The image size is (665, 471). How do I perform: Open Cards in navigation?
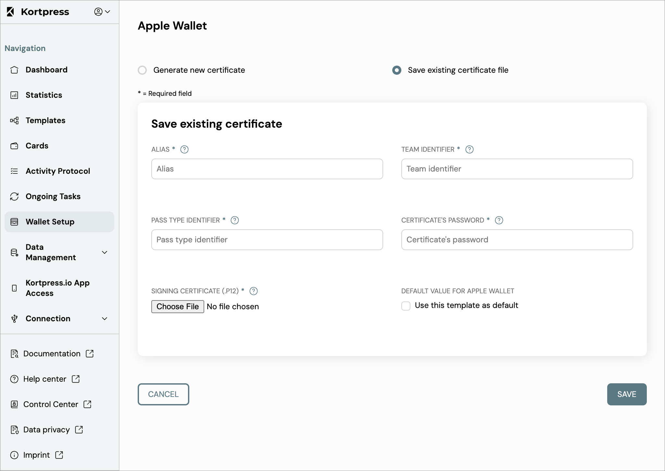pyautogui.click(x=59, y=146)
